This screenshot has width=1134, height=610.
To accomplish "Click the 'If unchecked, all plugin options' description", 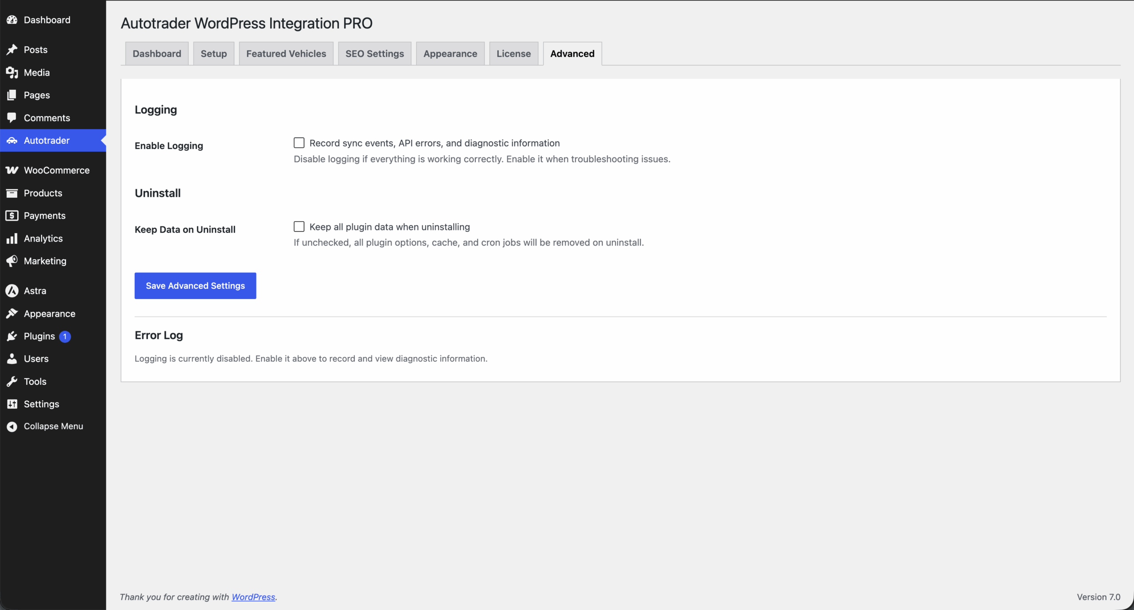I will (x=469, y=242).
